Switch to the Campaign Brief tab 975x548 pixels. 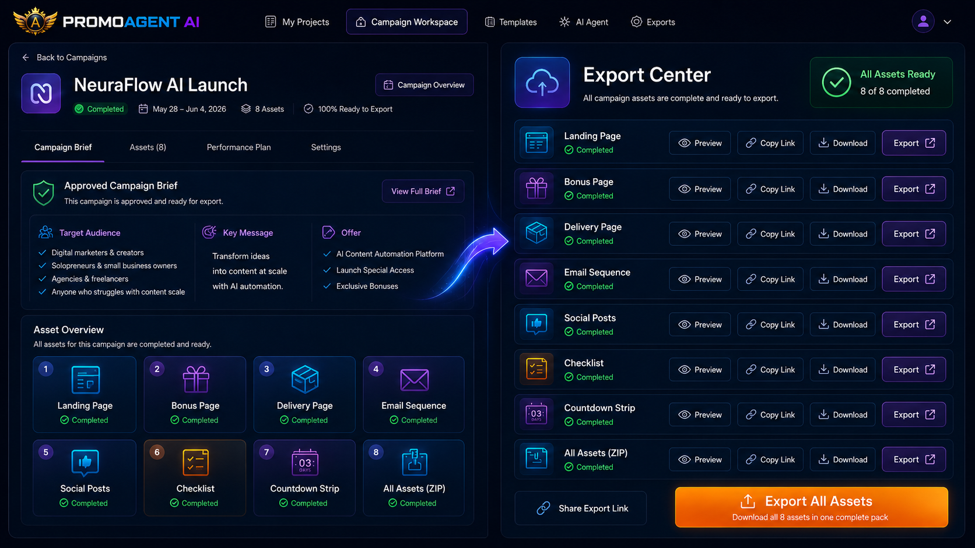[x=63, y=147]
